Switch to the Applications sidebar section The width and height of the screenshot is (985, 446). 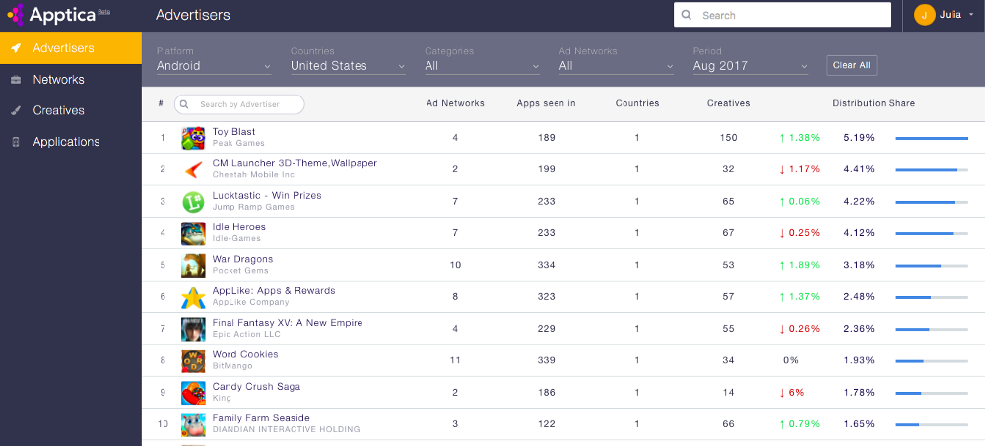71,142
